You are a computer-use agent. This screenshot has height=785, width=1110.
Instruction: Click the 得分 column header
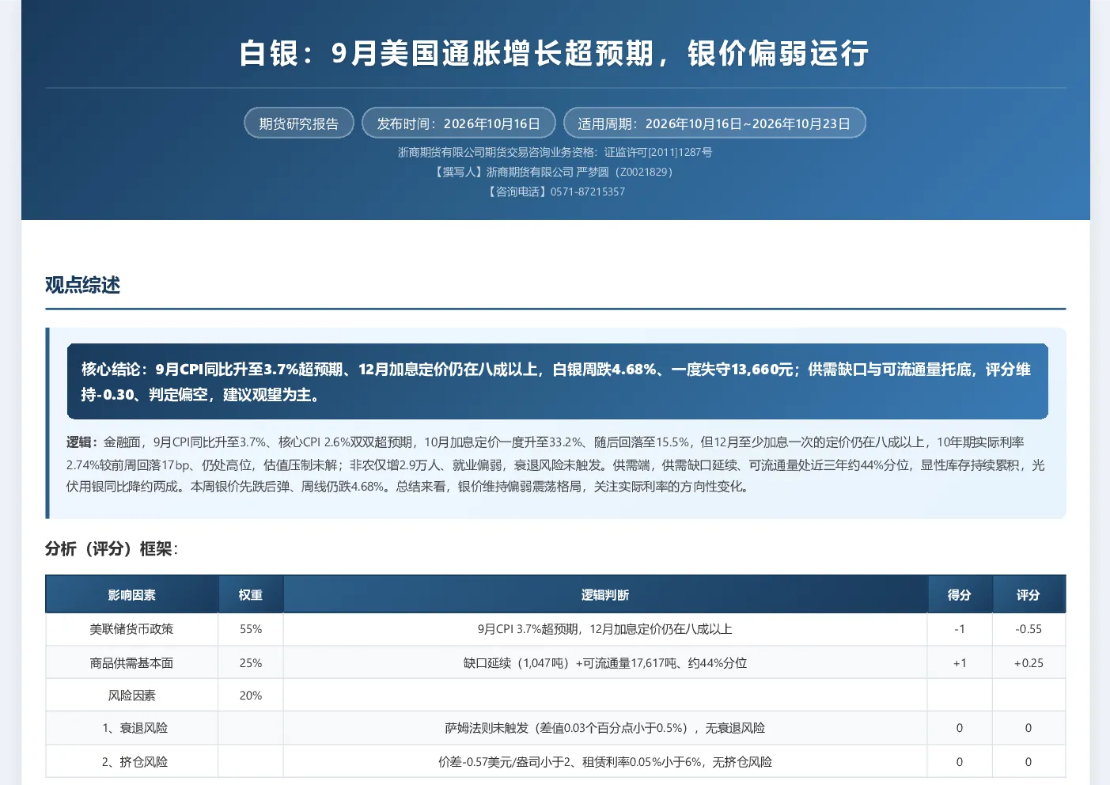(x=960, y=595)
